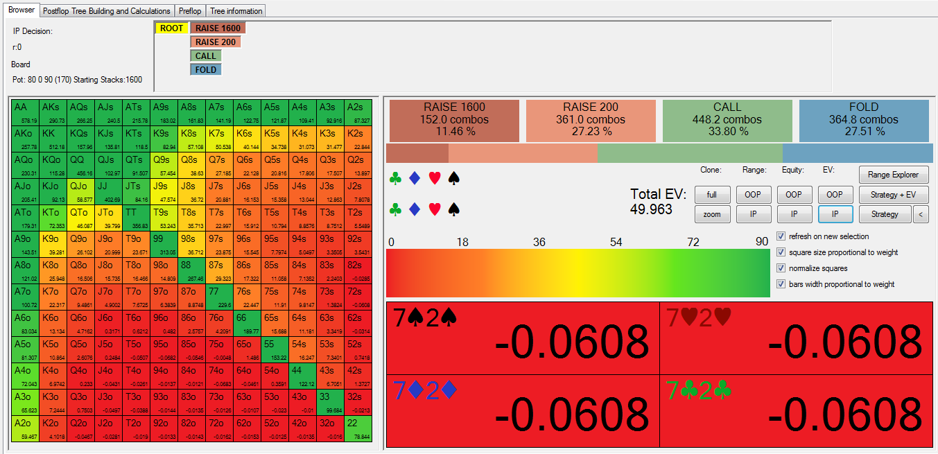Click the blue diamond icon in the lower suit row
This screenshot has height=454, width=938.
(x=415, y=209)
